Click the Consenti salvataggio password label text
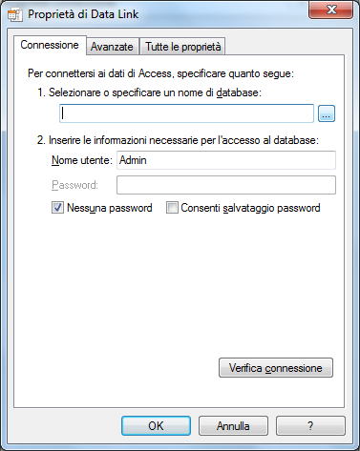360x451 pixels. coord(250,208)
